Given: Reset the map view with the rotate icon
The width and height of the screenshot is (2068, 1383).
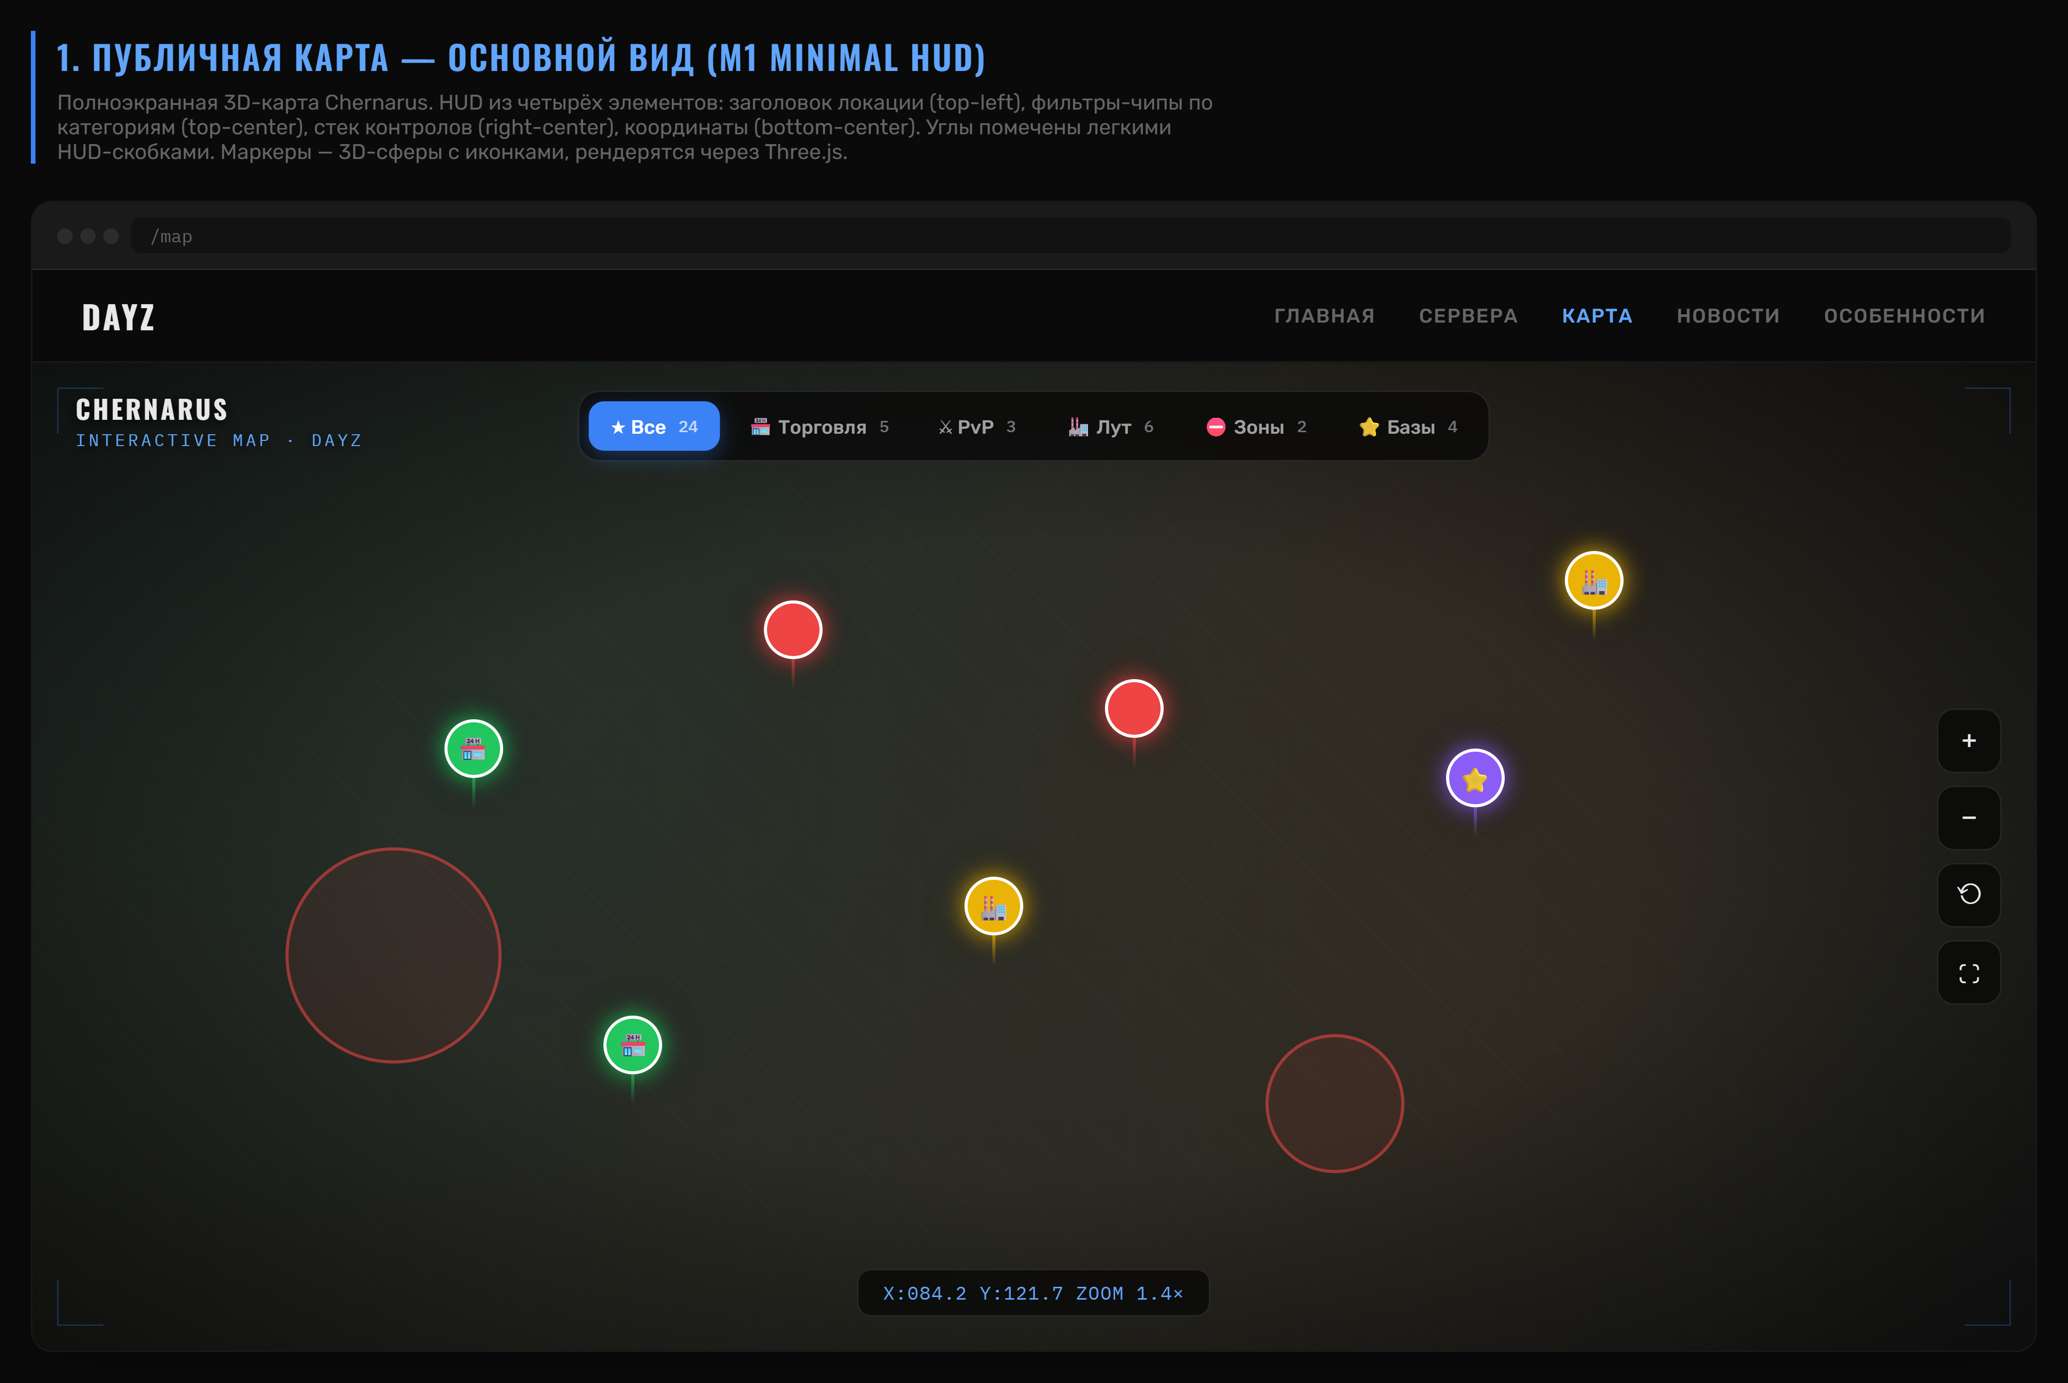Looking at the screenshot, I should 1968,894.
